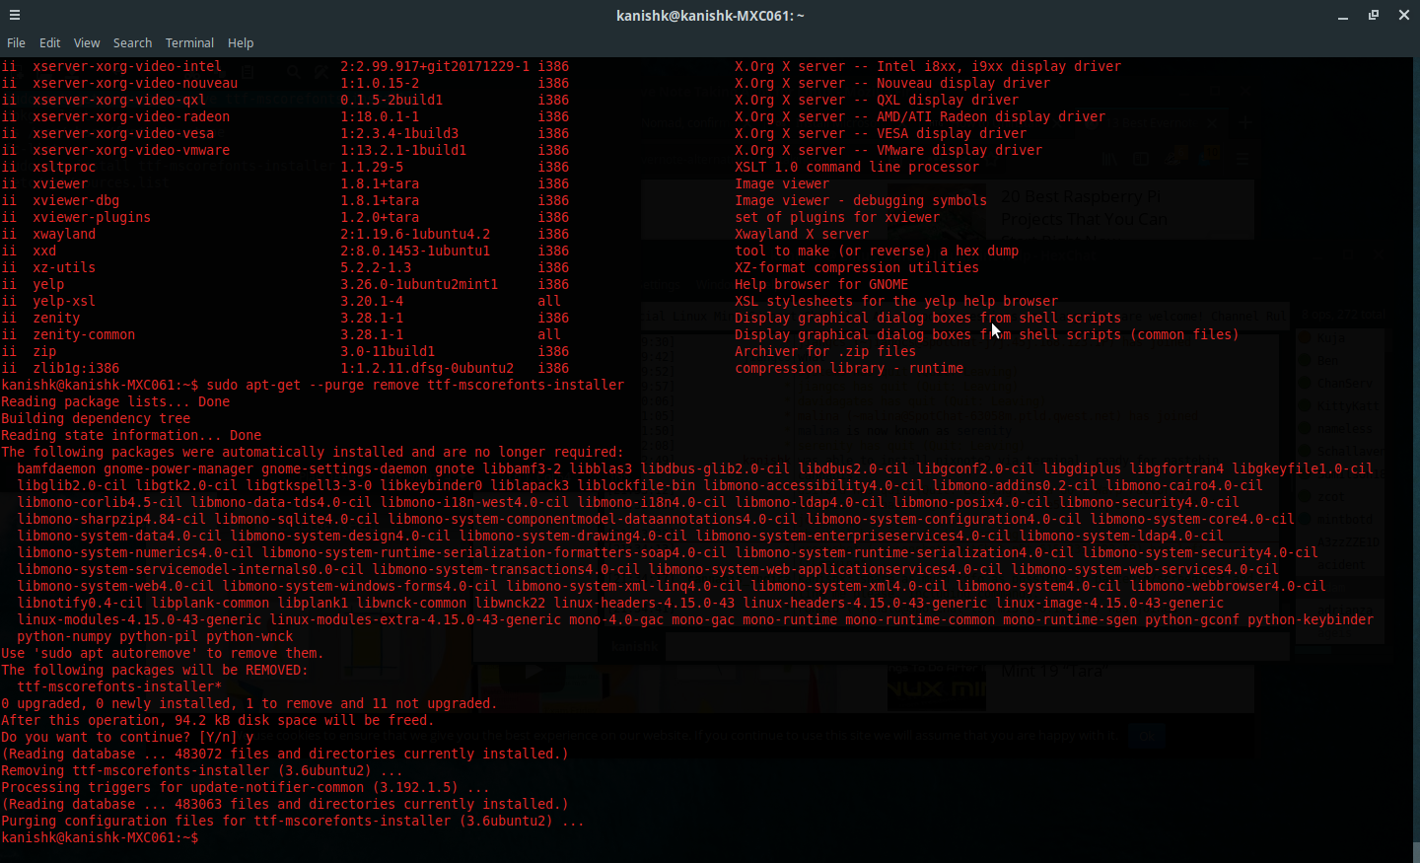Image resolution: width=1420 pixels, height=863 pixels.
Task: Click the package name yelp-xsl
Action: 64,301
